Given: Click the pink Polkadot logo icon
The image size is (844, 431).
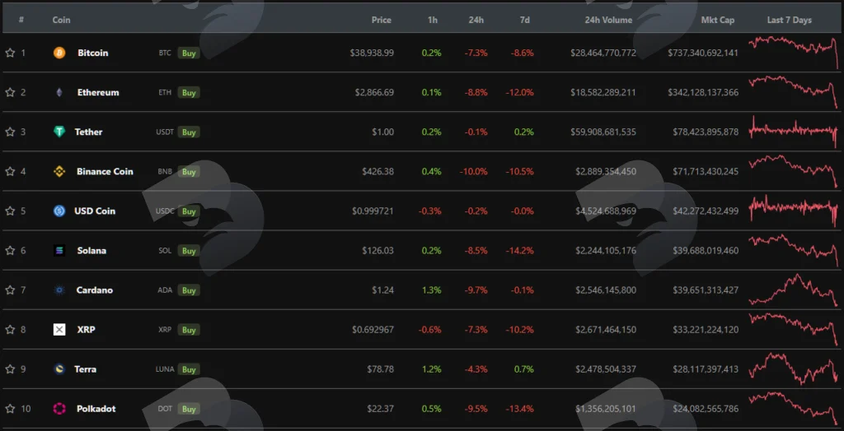Looking at the screenshot, I should coord(59,409).
